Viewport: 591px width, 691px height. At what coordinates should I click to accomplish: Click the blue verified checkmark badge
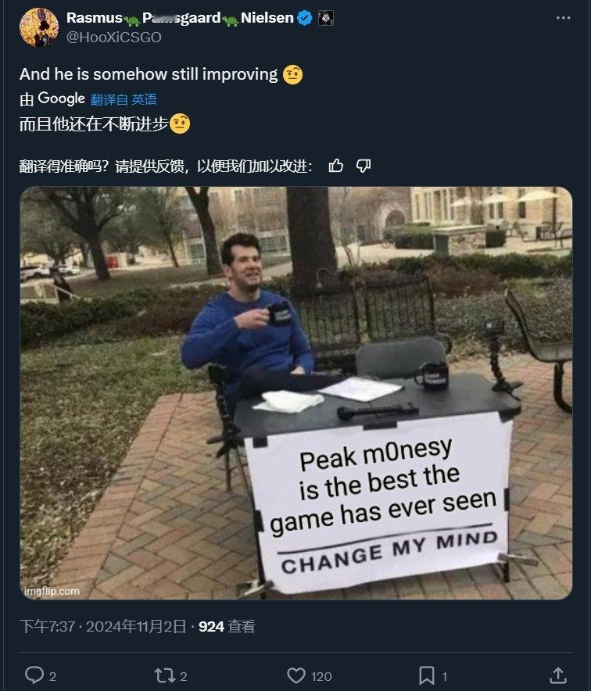point(305,18)
